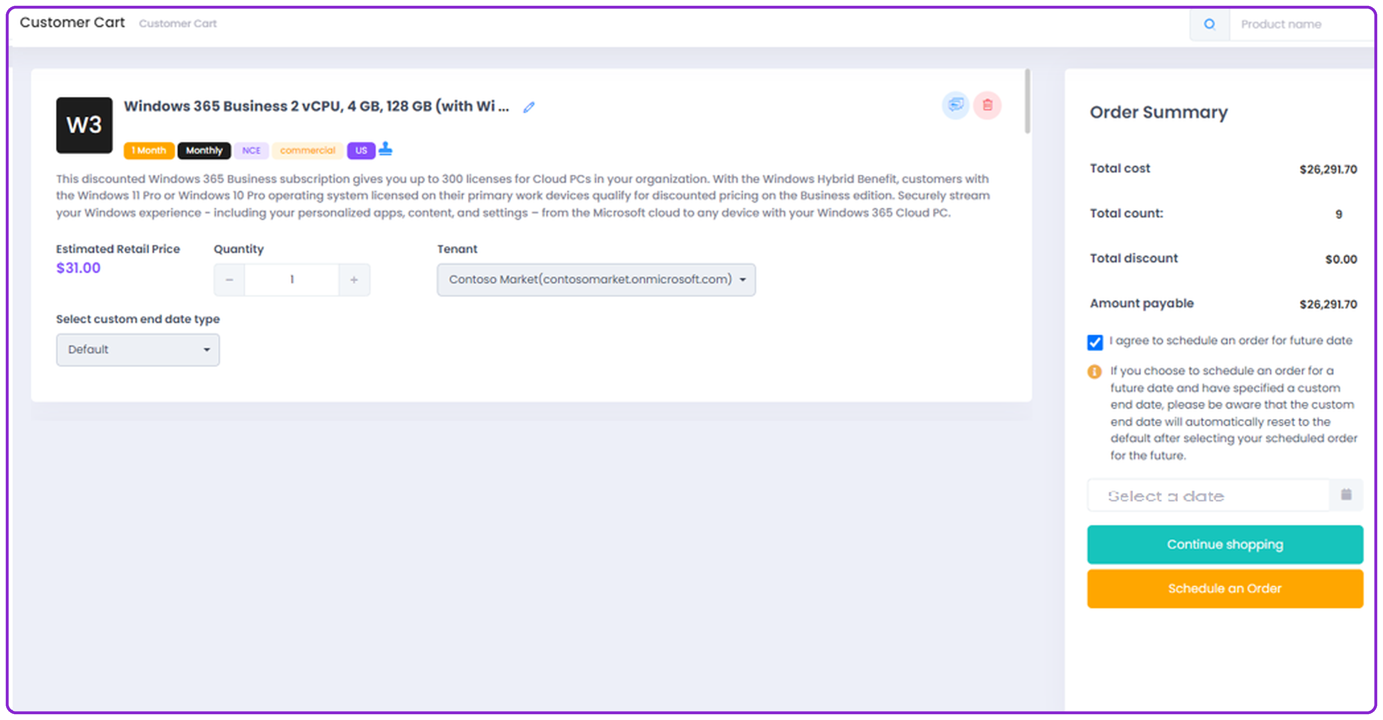Uncheck agree to schedule future order checkbox

[1095, 343]
